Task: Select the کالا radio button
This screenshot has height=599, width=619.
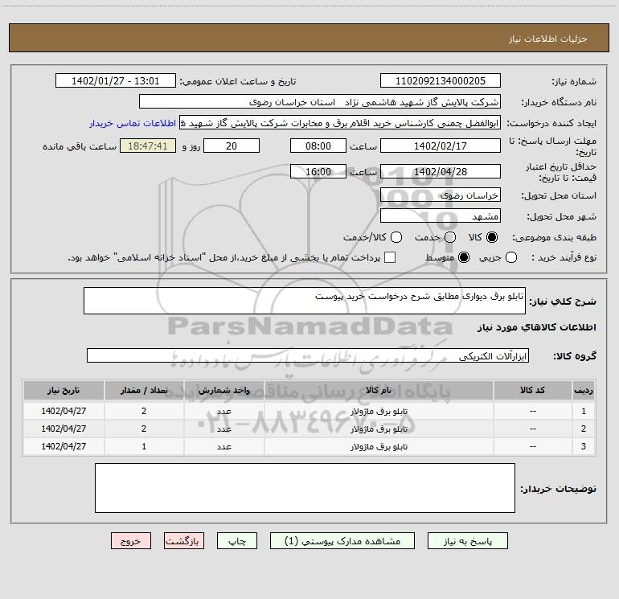Action: click(492, 237)
